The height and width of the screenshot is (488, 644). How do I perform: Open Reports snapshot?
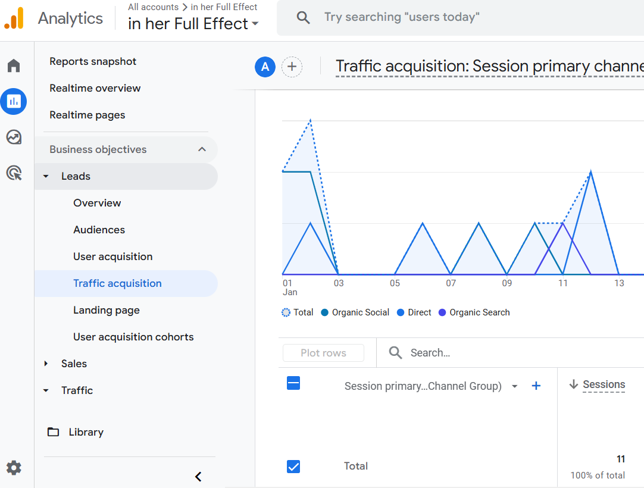tap(93, 62)
